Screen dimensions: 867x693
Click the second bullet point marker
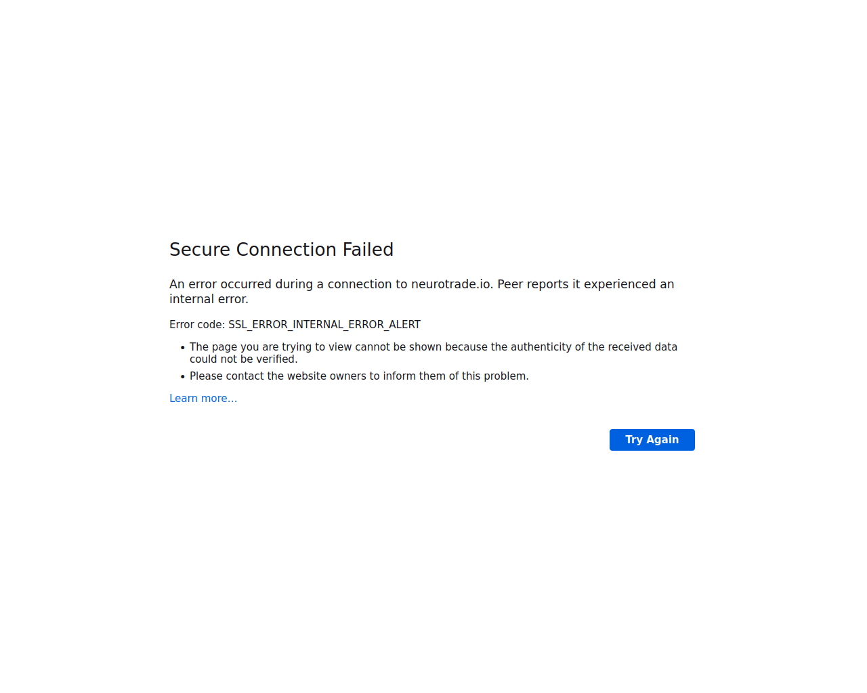coord(183,376)
